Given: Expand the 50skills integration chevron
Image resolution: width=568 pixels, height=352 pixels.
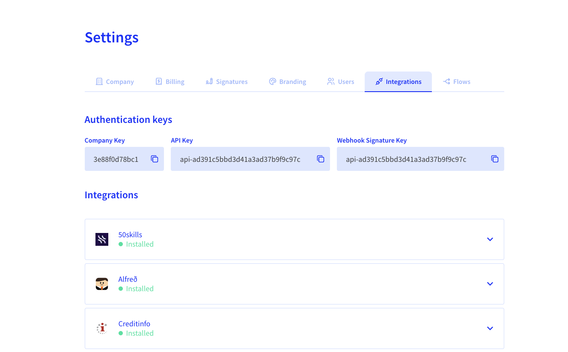Looking at the screenshot, I should (x=490, y=239).
